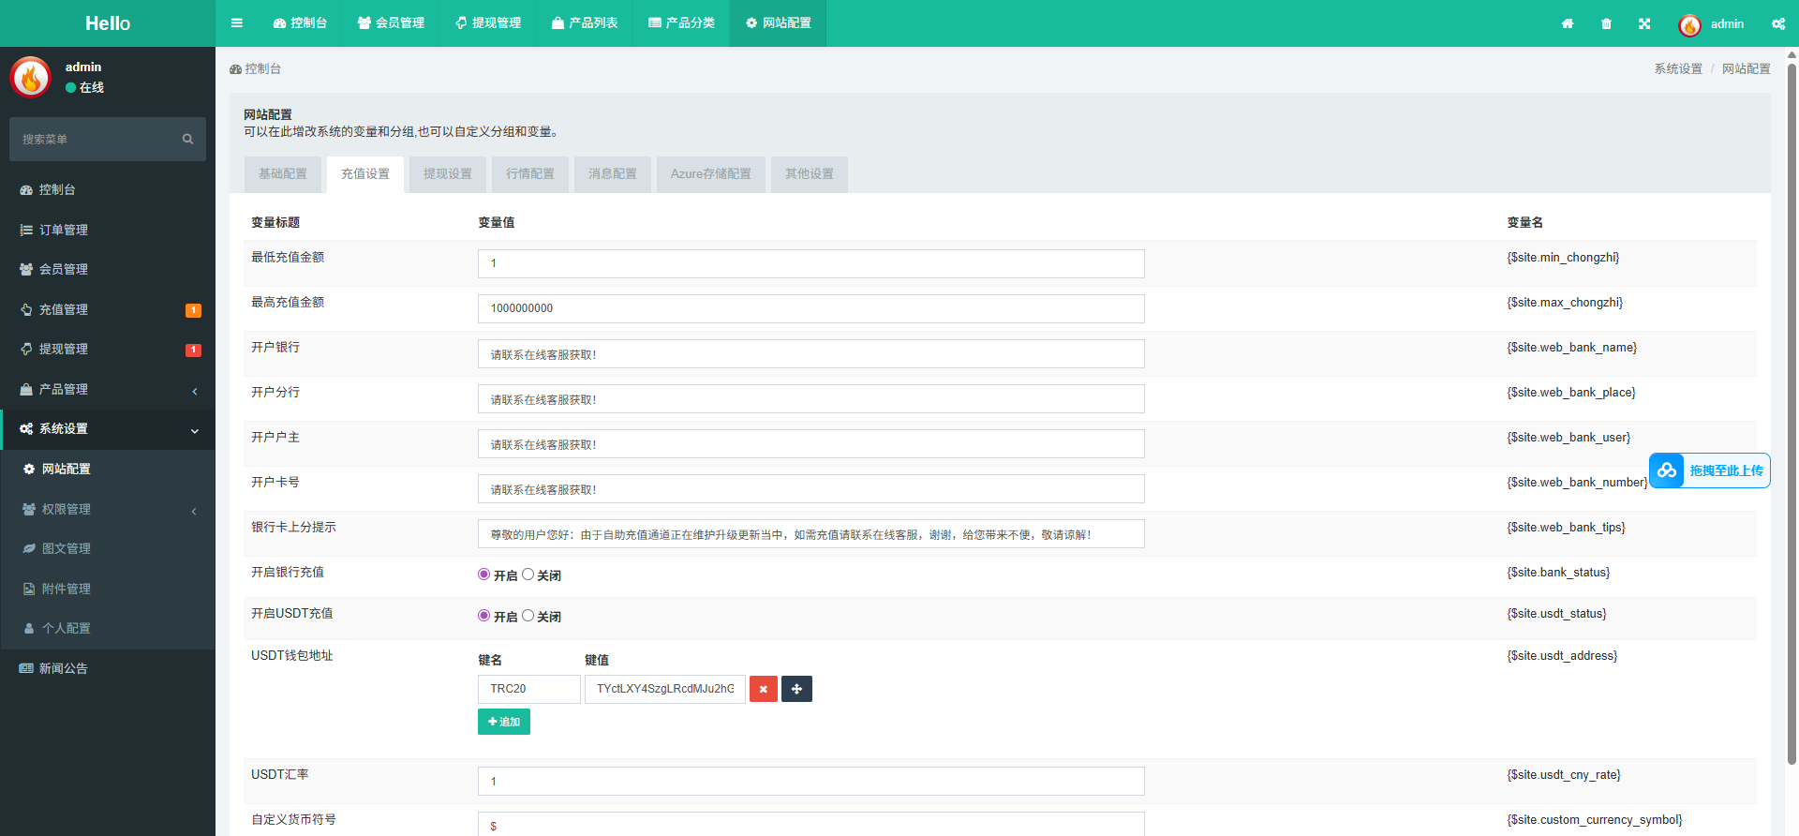
Task: Open 会员管理 top navigation tab
Action: tap(391, 23)
